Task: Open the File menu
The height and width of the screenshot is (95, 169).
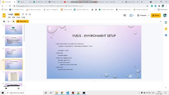Action: [x=9, y=17]
